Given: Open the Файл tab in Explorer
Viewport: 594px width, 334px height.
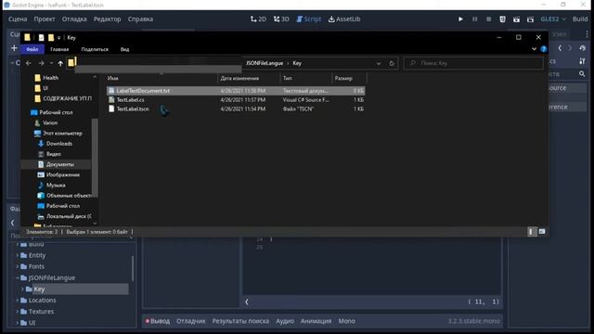Looking at the screenshot, I should coord(32,49).
